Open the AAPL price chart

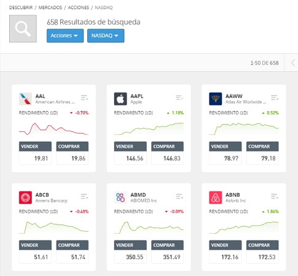coord(149,129)
